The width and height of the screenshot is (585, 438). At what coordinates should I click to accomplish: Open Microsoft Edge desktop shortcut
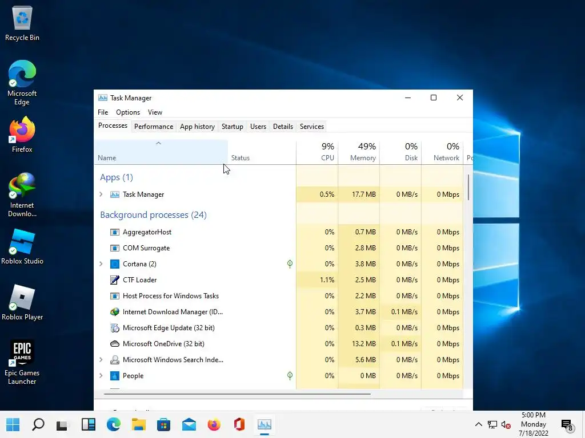pyautogui.click(x=22, y=83)
